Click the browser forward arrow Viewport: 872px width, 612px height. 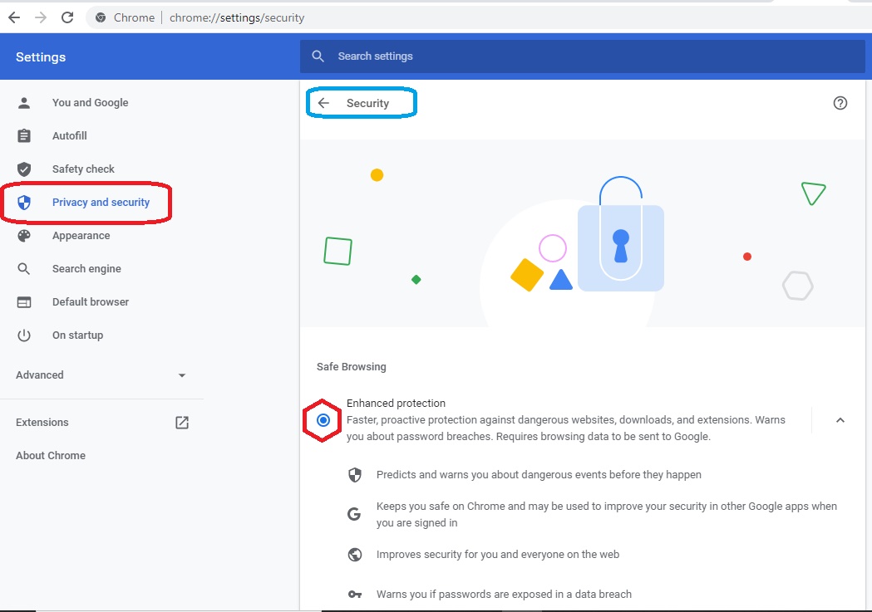click(x=41, y=17)
